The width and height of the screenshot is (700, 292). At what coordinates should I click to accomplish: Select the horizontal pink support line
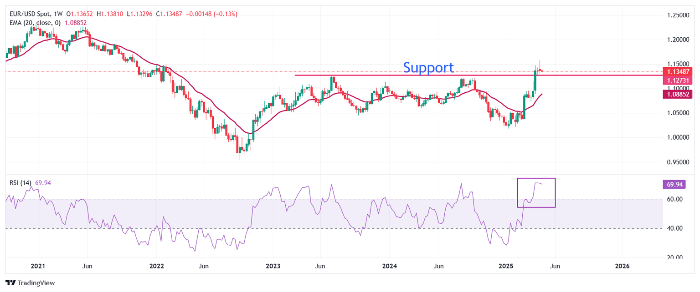coord(365,75)
